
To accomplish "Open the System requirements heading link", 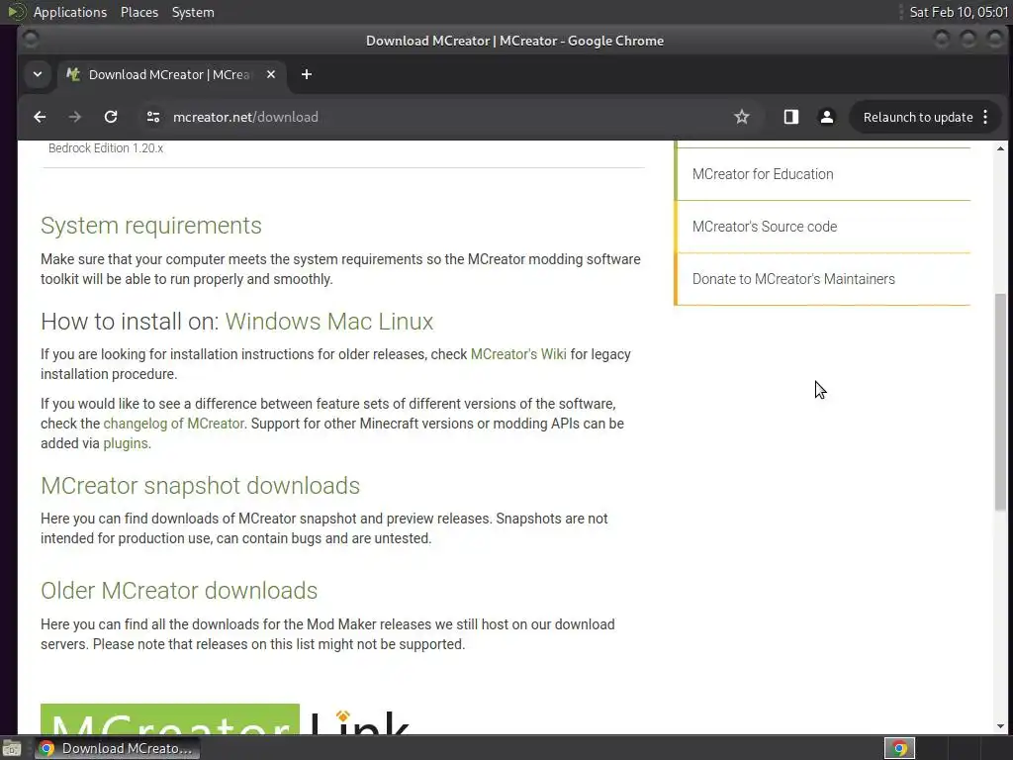I will (151, 226).
